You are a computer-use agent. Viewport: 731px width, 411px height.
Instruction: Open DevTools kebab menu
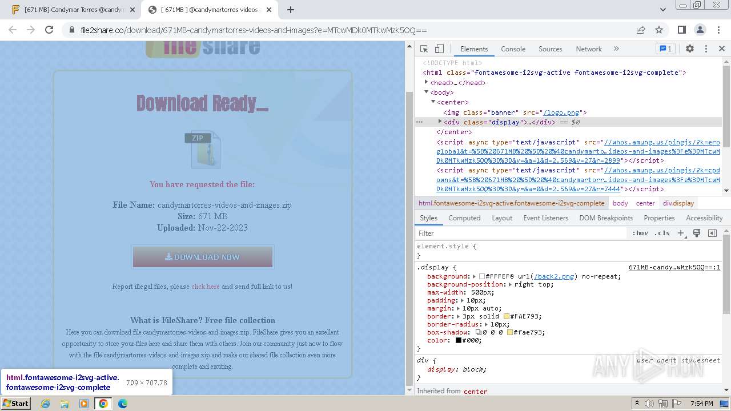pyautogui.click(x=706, y=49)
